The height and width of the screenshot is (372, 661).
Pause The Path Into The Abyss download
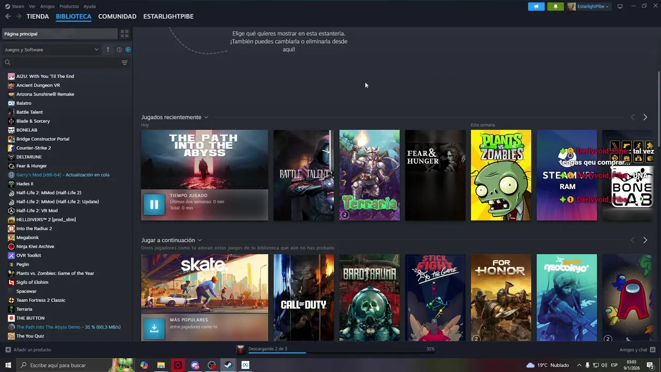pos(154,204)
